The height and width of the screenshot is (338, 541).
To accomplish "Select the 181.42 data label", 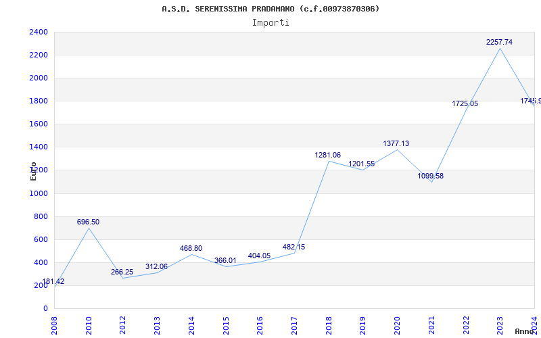I will 53,281.
